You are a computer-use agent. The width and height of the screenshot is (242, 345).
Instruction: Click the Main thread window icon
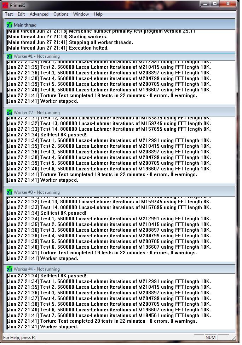point(10,25)
